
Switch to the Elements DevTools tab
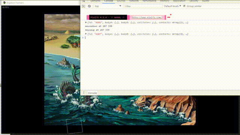pyautogui.click(x=95, y=1)
